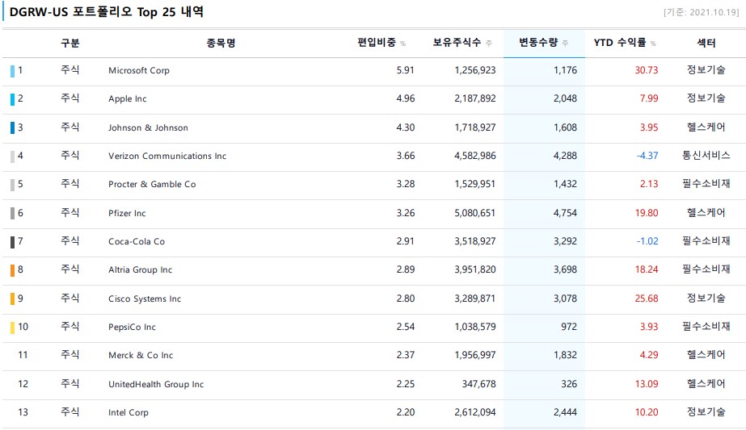Viewport: 746px width, 430px height.
Task: Click Johnson & Johnson's sector 헬스케어
Action: click(x=706, y=127)
